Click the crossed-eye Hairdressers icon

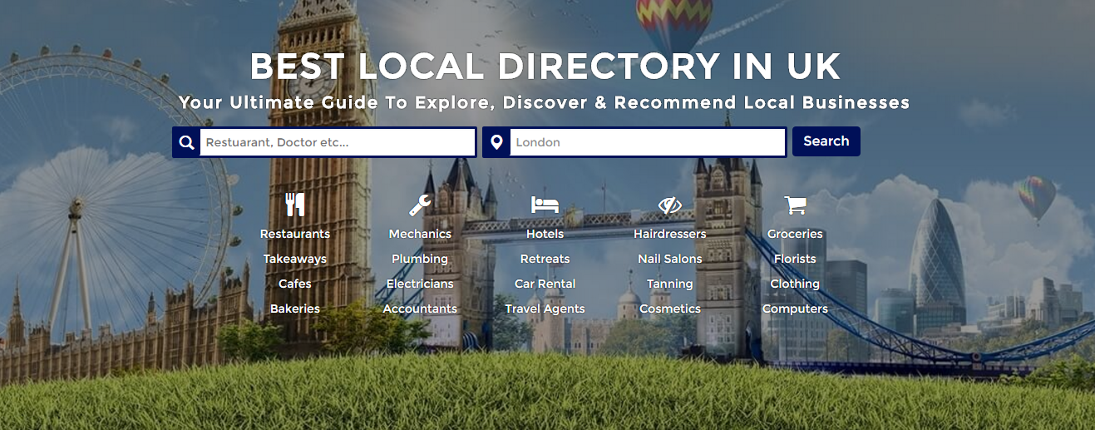(669, 205)
